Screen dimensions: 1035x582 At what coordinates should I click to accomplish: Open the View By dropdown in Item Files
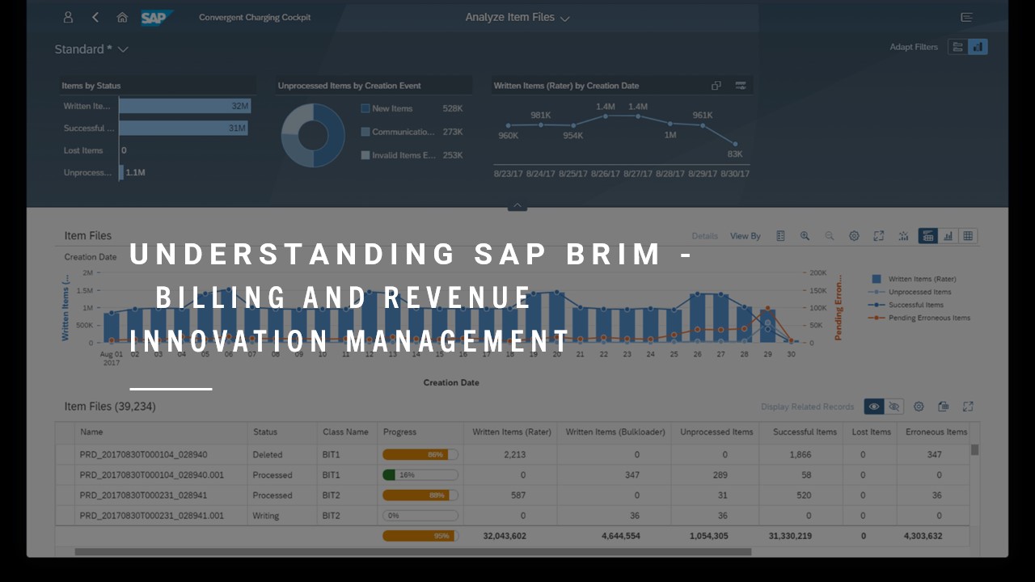[x=746, y=236]
